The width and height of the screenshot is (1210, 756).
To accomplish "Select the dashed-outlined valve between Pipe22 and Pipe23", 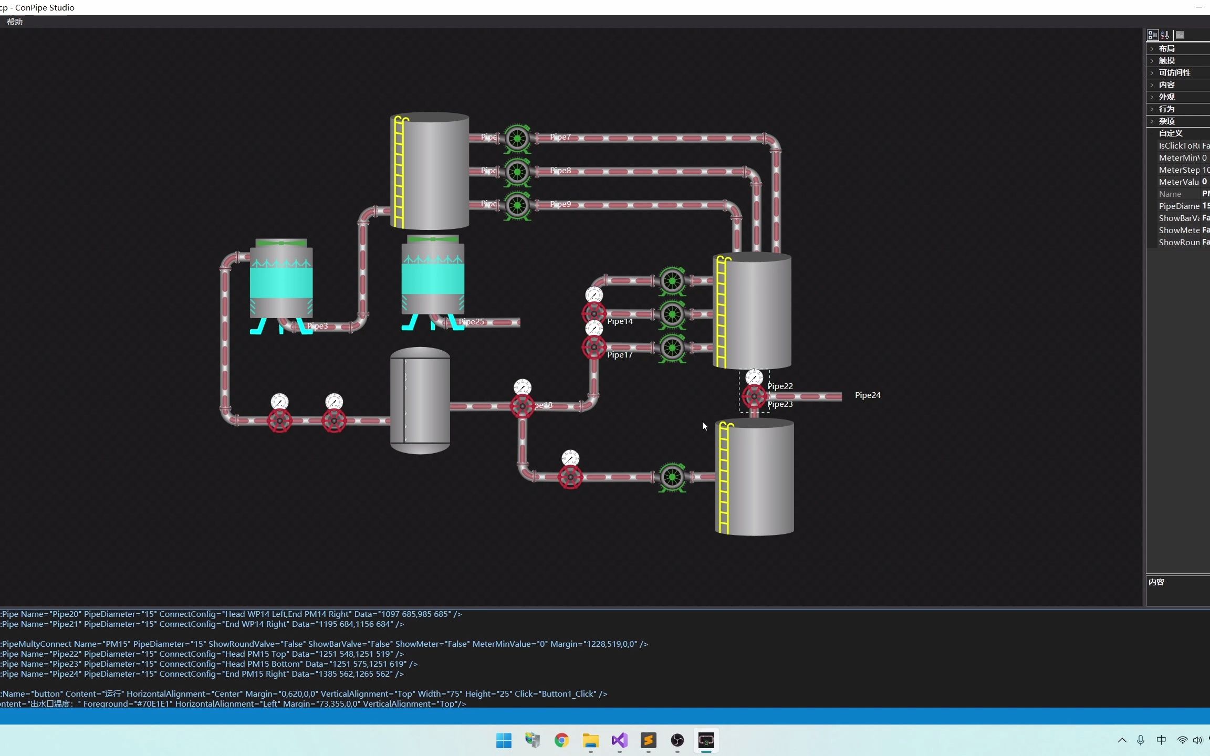I will pos(754,396).
